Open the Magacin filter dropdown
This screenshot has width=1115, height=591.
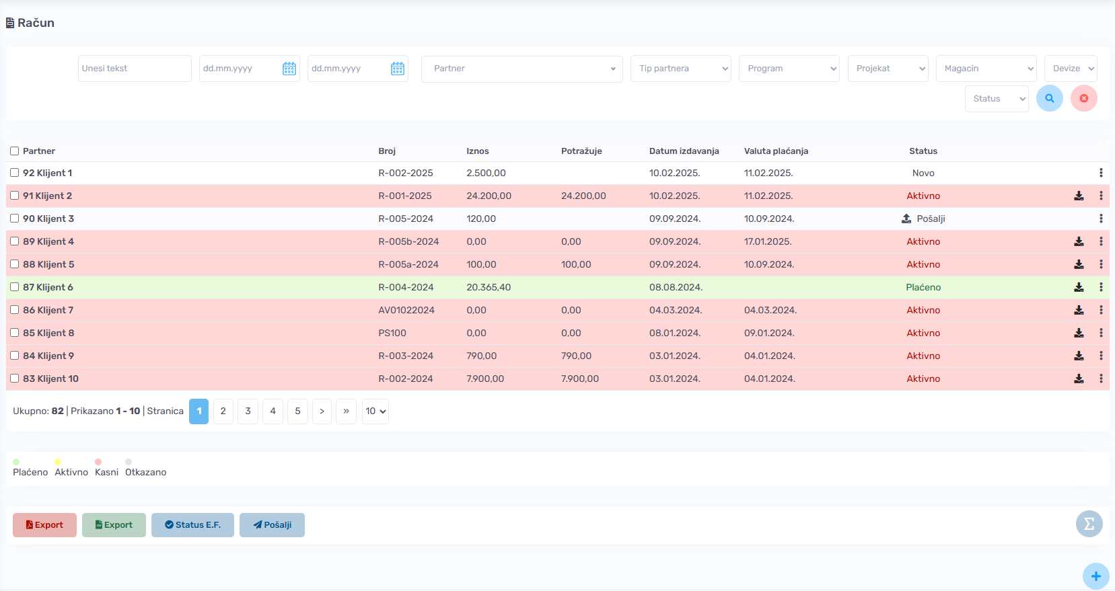986,69
